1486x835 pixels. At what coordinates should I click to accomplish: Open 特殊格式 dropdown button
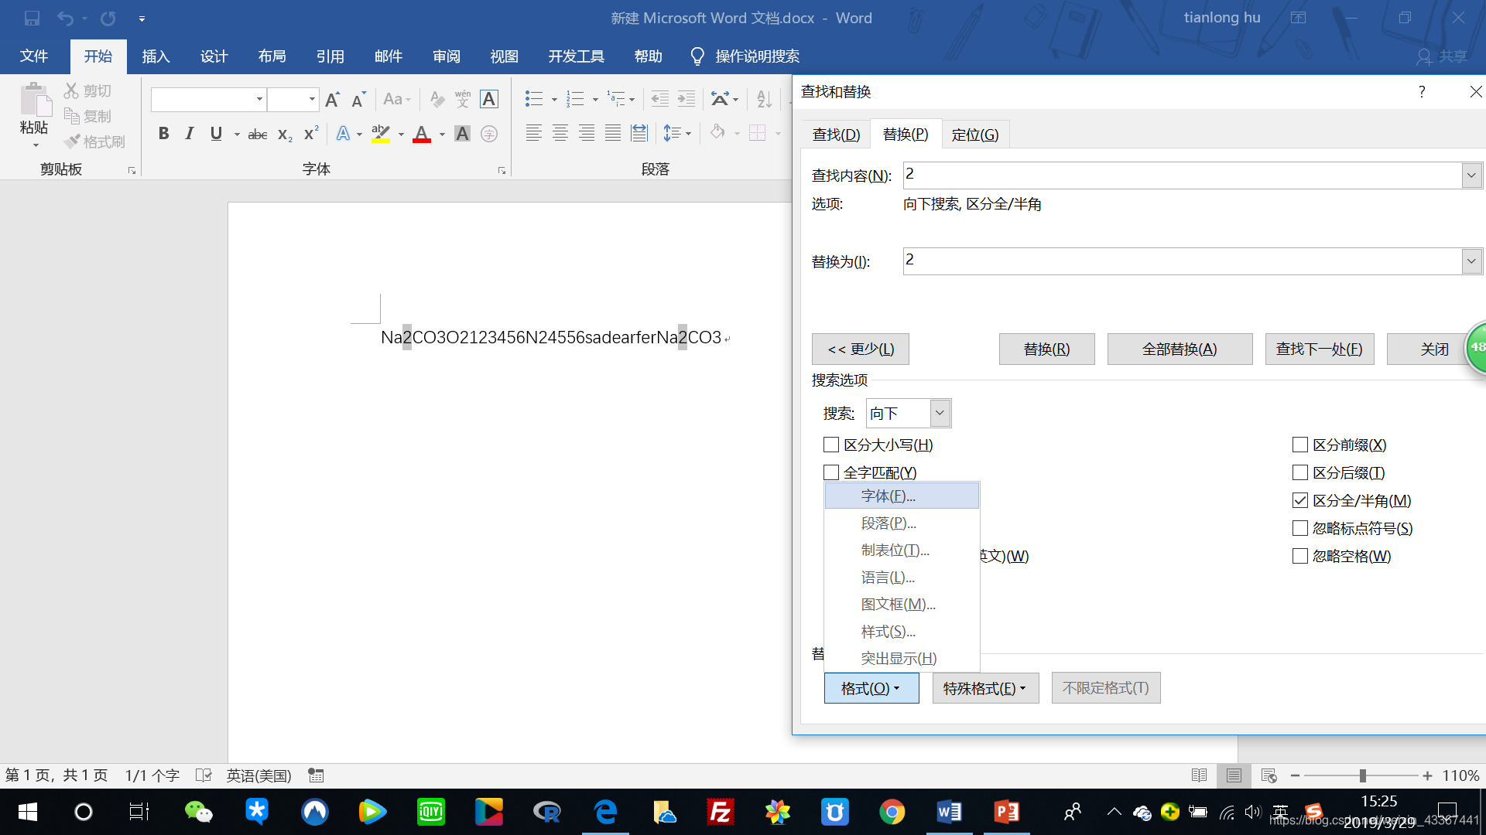(984, 688)
